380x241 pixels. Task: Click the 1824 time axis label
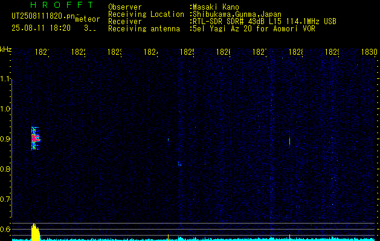click(x=151, y=52)
